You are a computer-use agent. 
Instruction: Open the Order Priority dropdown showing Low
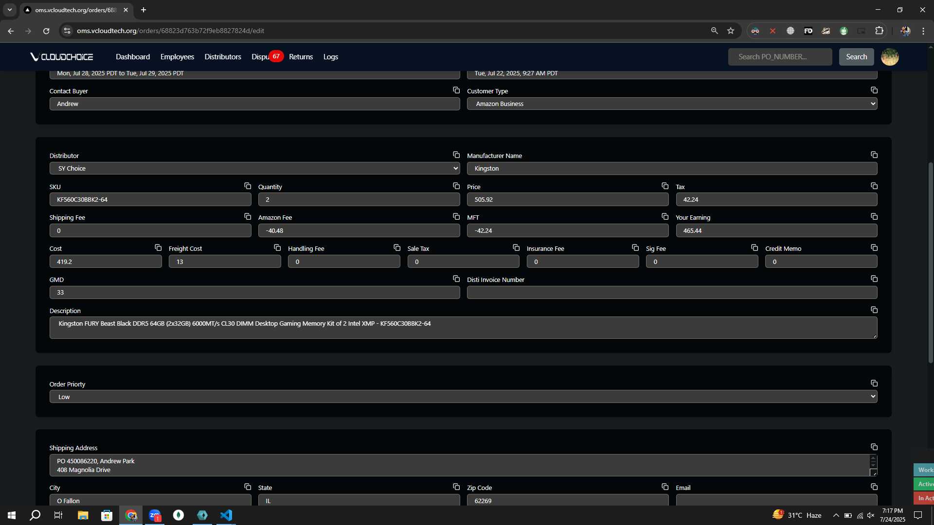coord(463,397)
